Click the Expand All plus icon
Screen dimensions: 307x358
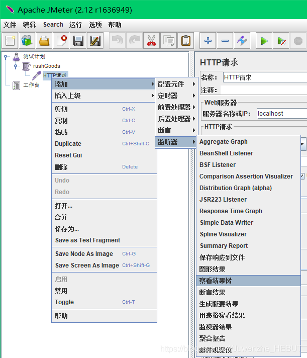click(208, 41)
